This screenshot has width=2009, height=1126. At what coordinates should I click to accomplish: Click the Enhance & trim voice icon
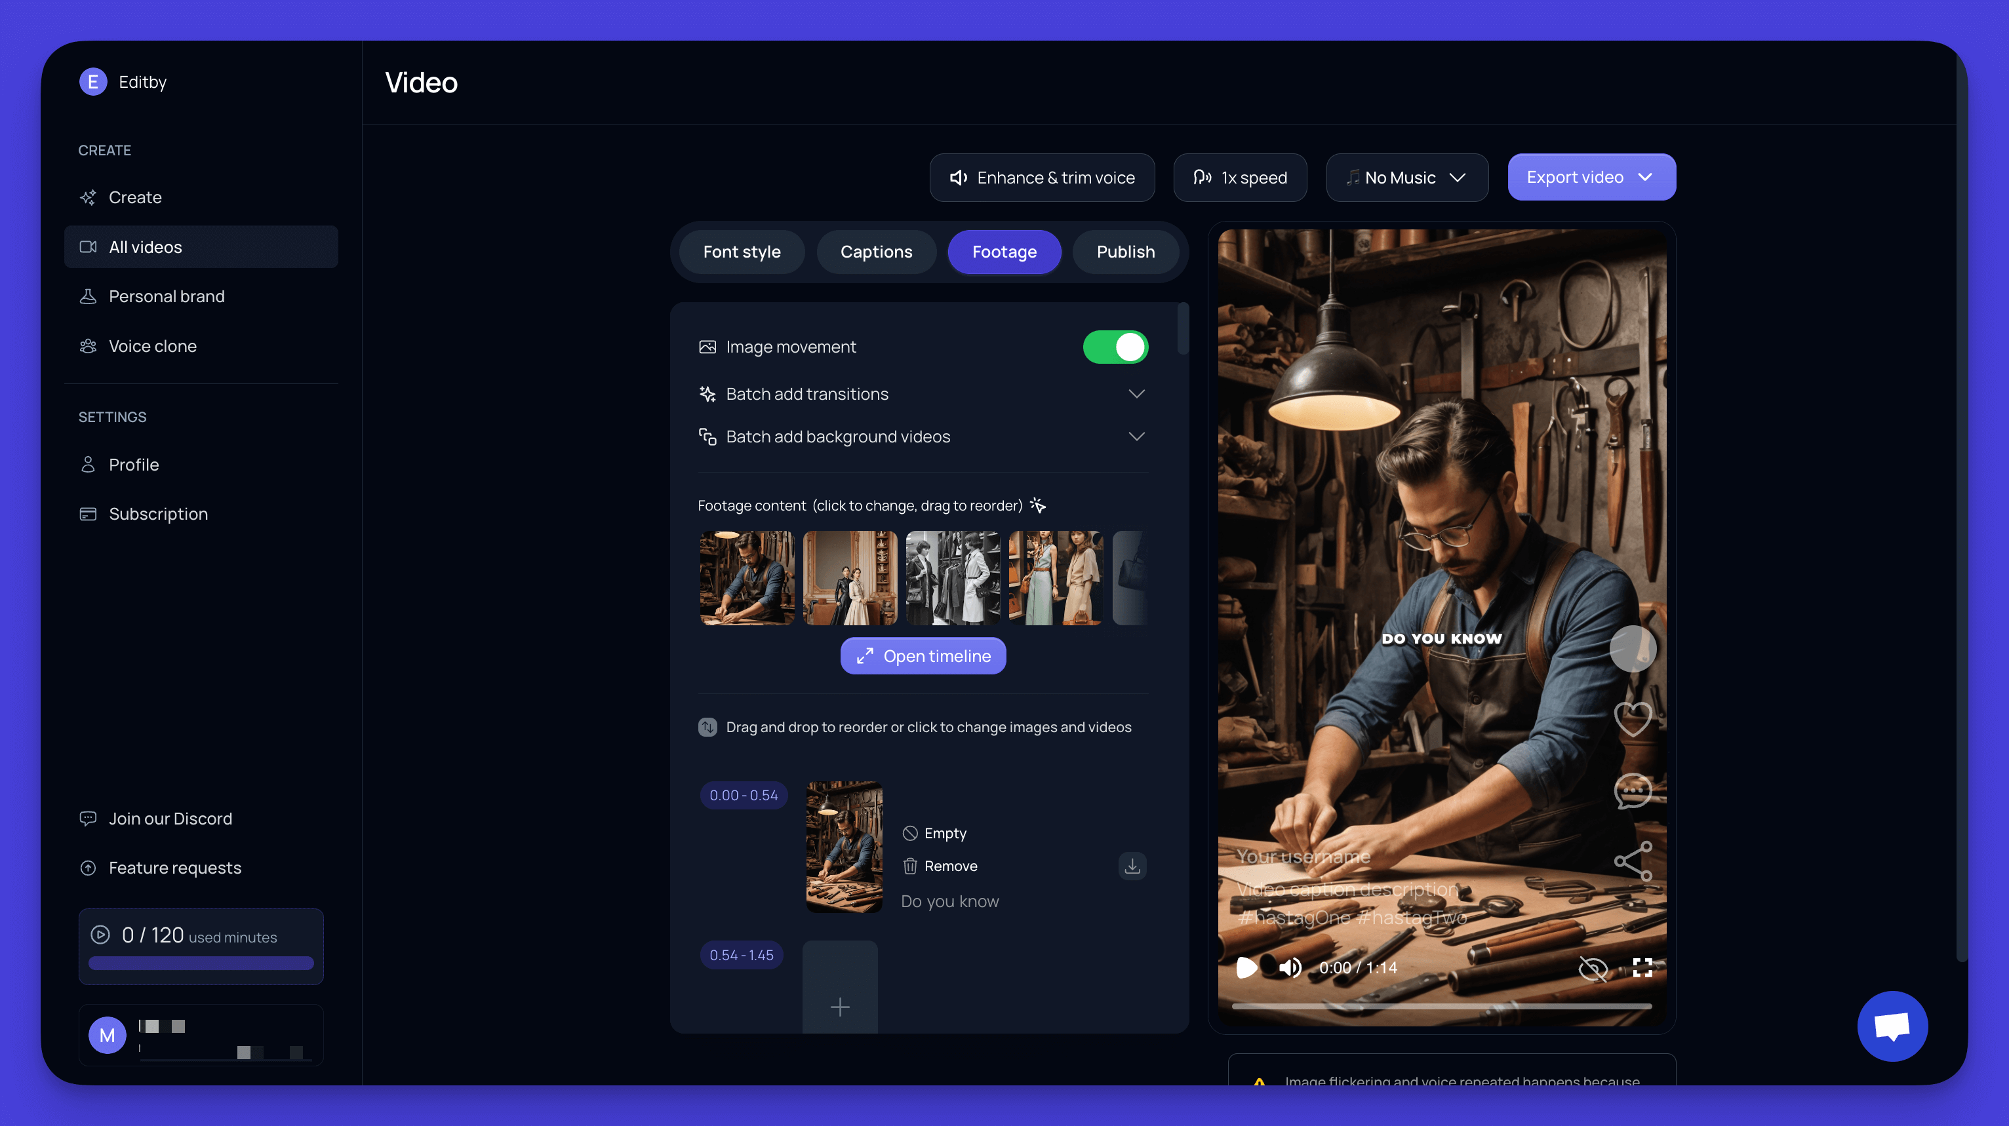click(957, 176)
